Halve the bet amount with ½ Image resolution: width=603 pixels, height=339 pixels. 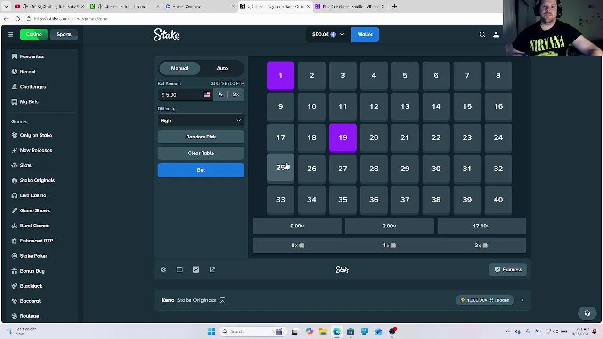pos(220,95)
